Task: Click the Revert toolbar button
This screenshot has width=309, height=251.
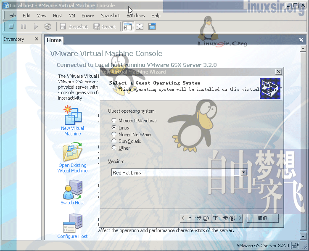Action: coord(104,26)
